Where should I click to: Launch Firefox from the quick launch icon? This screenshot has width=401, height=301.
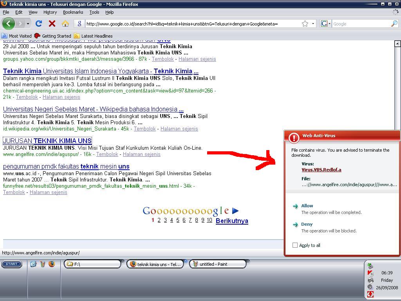(52, 264)
